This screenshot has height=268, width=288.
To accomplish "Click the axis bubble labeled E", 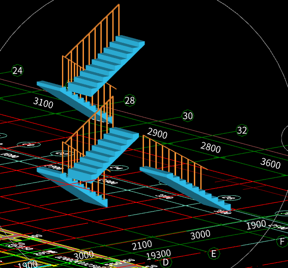I will 214,253.
